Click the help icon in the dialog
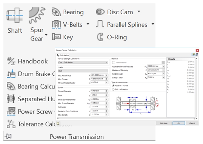 pyautogui.click(x=58, y=123)
